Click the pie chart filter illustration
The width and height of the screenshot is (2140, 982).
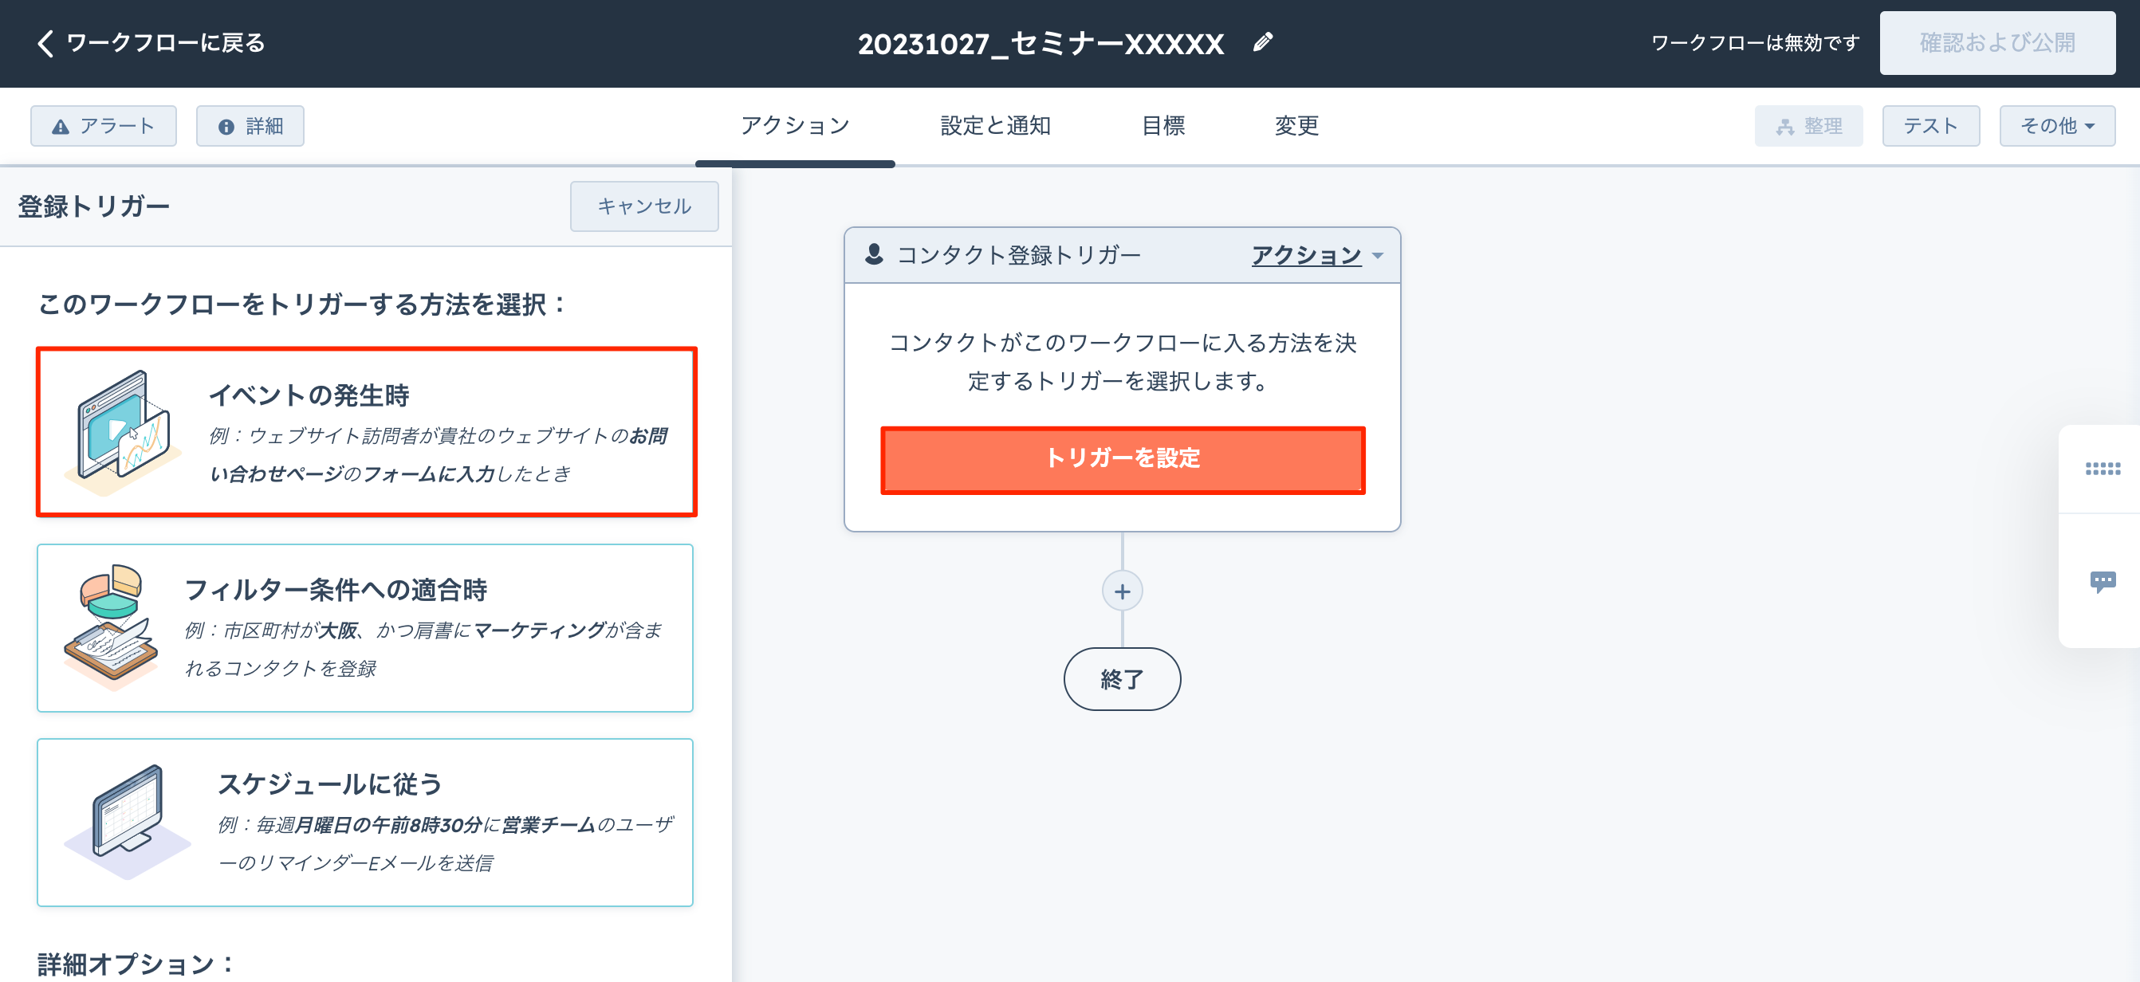coord(112,627)
